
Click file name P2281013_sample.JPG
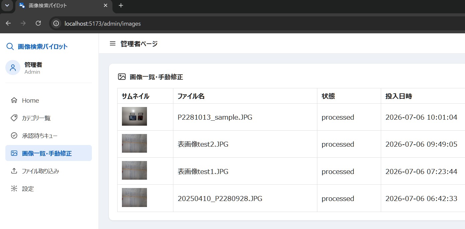[x=215, y=117]
